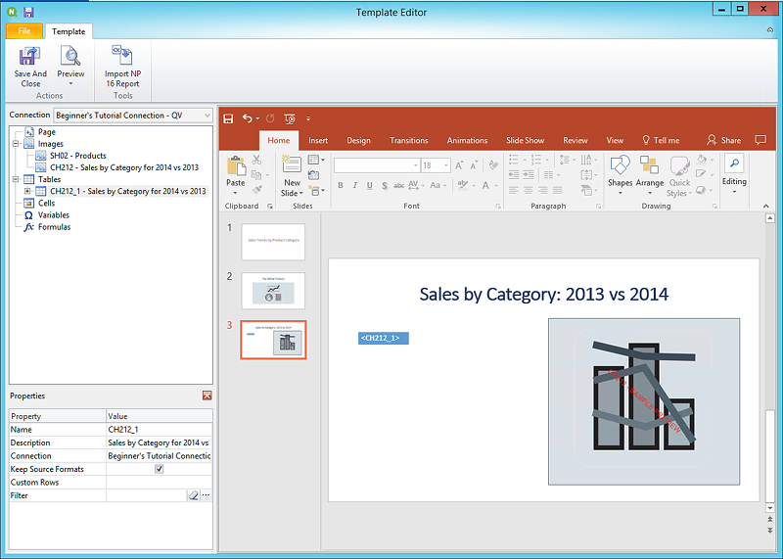Click the Save And Close icon
Viewport: 783px width, 559px height.
(x=30, y=57)
